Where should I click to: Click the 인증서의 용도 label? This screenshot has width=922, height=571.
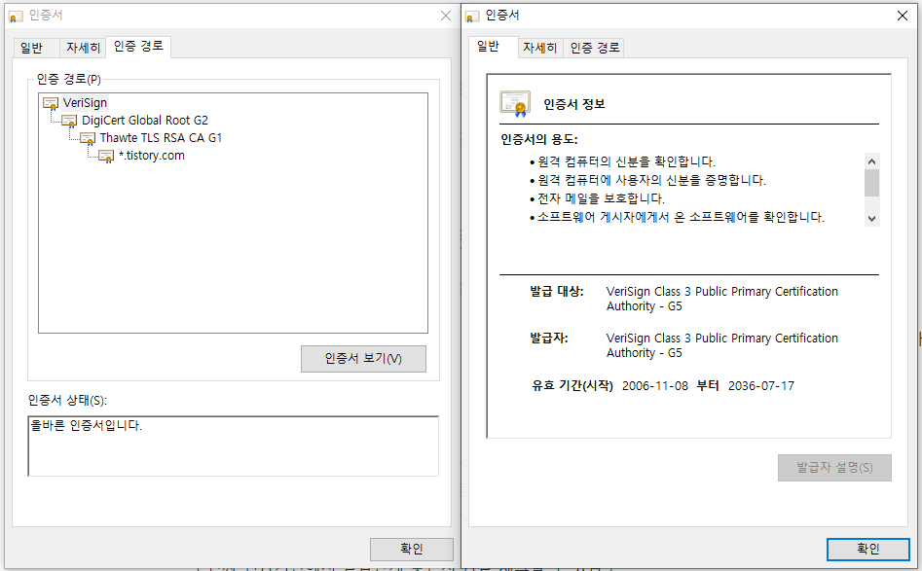[539, 140]
